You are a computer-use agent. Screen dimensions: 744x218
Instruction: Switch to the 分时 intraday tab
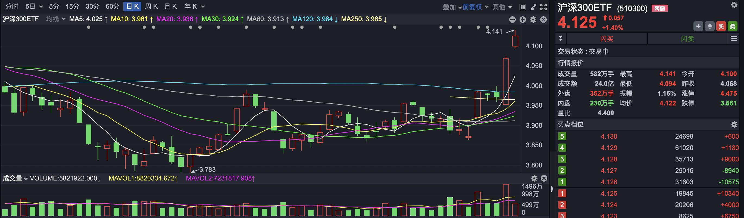click(12, 6)
